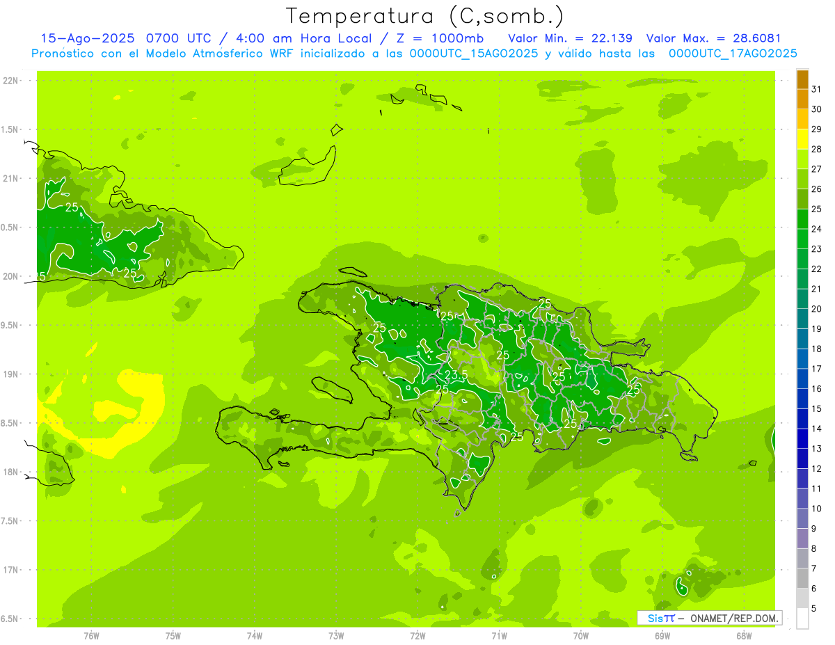835x645 pixels.
Task: Click the '23.5' contour label on the map
Action: (x=456, y=375)
